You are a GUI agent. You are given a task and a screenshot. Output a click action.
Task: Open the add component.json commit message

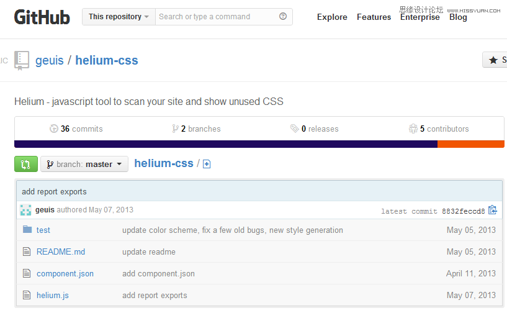[158, 273]
